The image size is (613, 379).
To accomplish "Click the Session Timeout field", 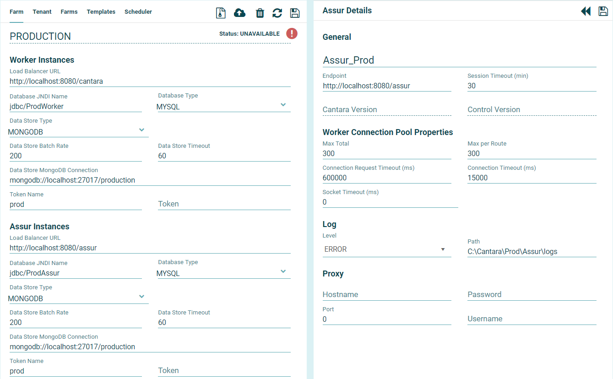I will click(532, 86).
